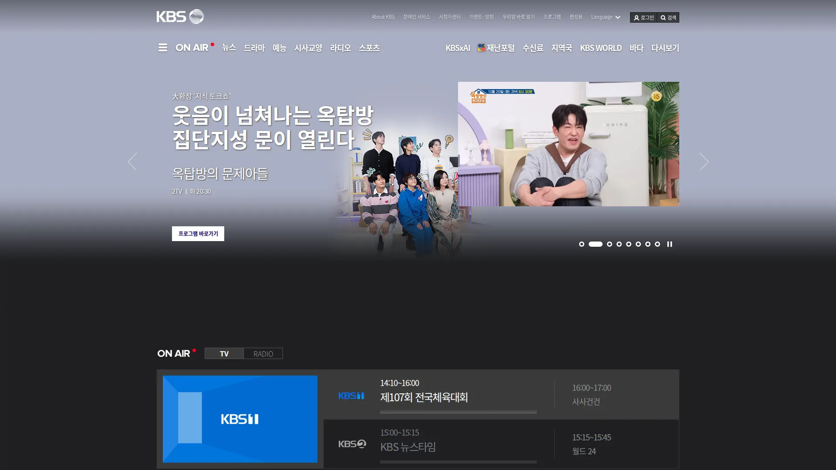Open the 뉴스 menu
This screenshot has width=836, height=470.
pos(229,47)
